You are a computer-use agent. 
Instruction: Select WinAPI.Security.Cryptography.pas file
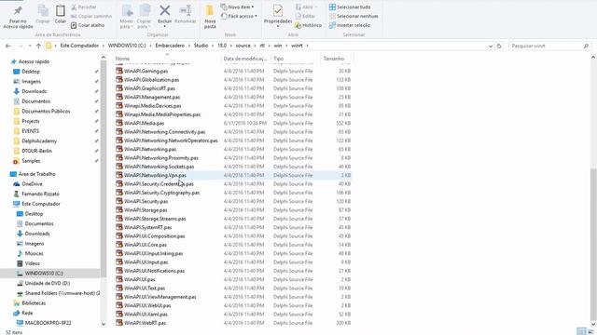coord(233,193)
